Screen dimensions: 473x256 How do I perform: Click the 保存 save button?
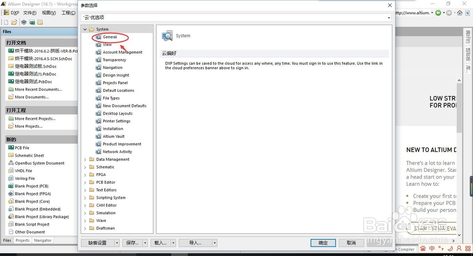(x=132, y=243)
